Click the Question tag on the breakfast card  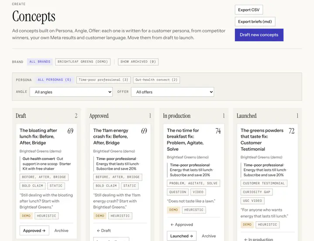177,192
